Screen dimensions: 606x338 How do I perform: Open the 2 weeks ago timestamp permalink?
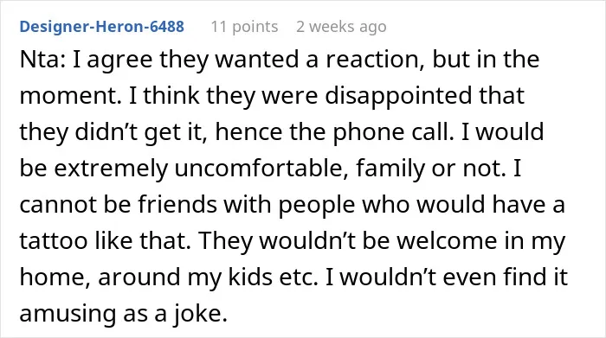[x=341, y=27]
